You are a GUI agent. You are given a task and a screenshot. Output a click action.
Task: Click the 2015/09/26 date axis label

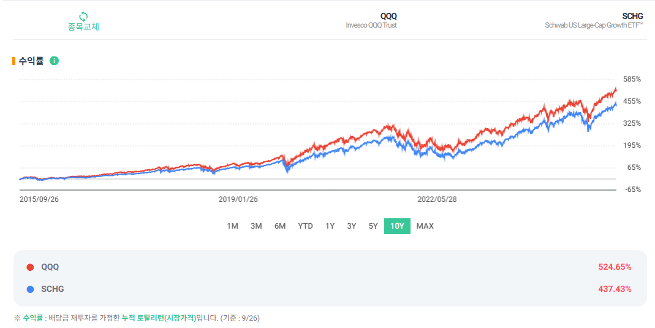39,199
